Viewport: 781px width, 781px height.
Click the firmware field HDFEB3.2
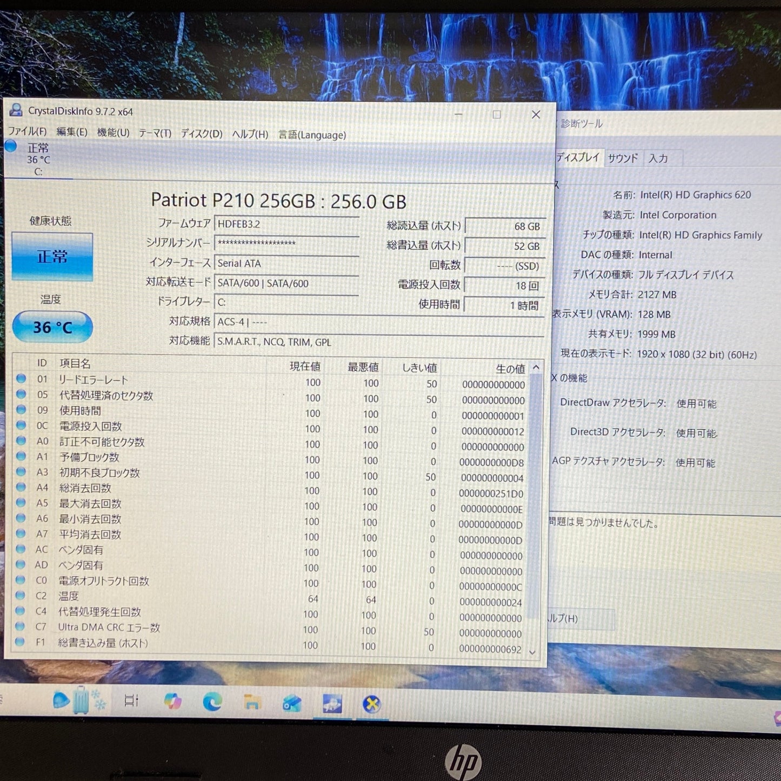286,224
